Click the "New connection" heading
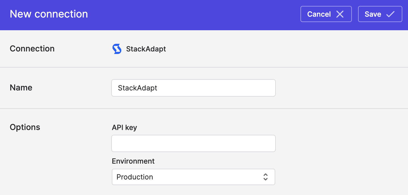 click(x=49, y=14)
